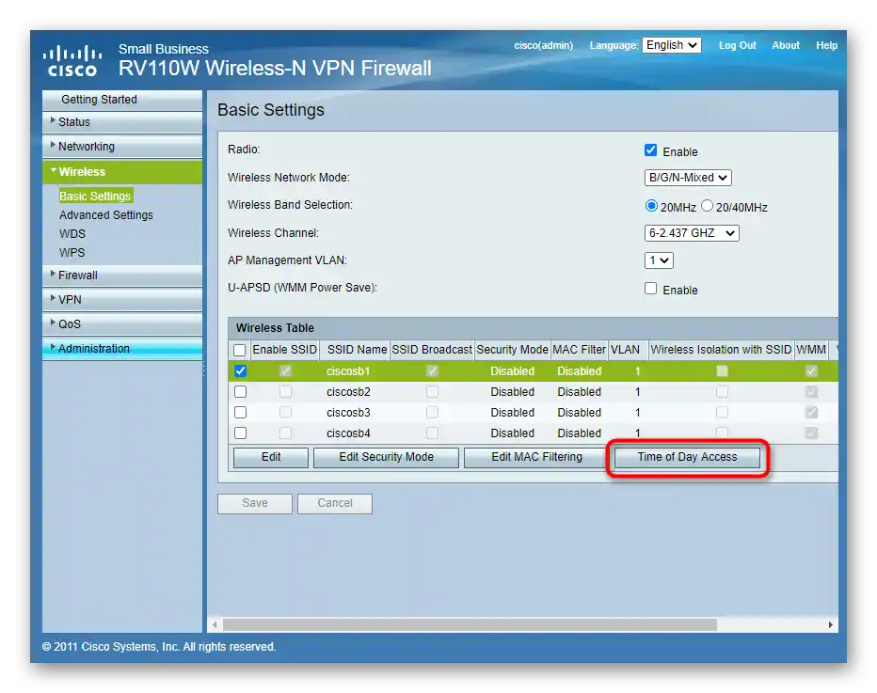Open WDS wireless page
This screenshot has width=877, height=693.
point(72,233)
